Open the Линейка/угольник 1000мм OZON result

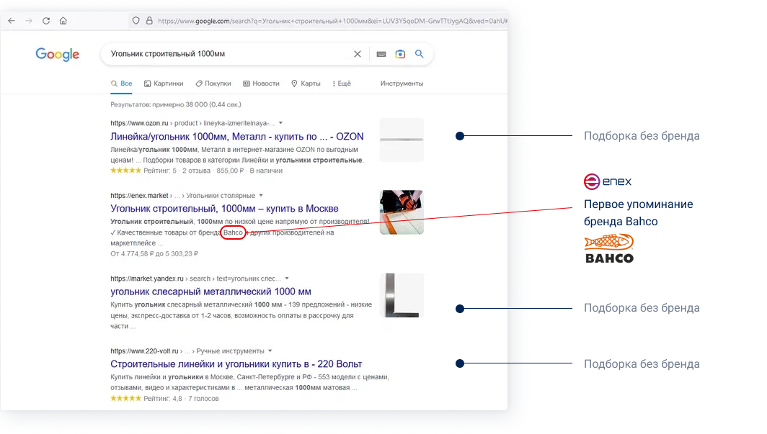(x=236, y=137)
